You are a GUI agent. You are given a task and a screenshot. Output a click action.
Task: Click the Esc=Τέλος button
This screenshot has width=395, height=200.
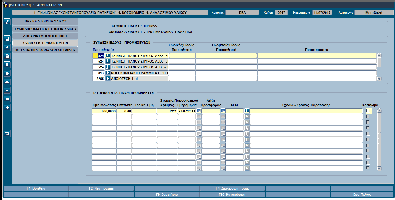363,194
